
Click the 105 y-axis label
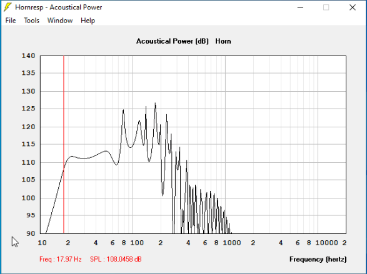[28, 180]
